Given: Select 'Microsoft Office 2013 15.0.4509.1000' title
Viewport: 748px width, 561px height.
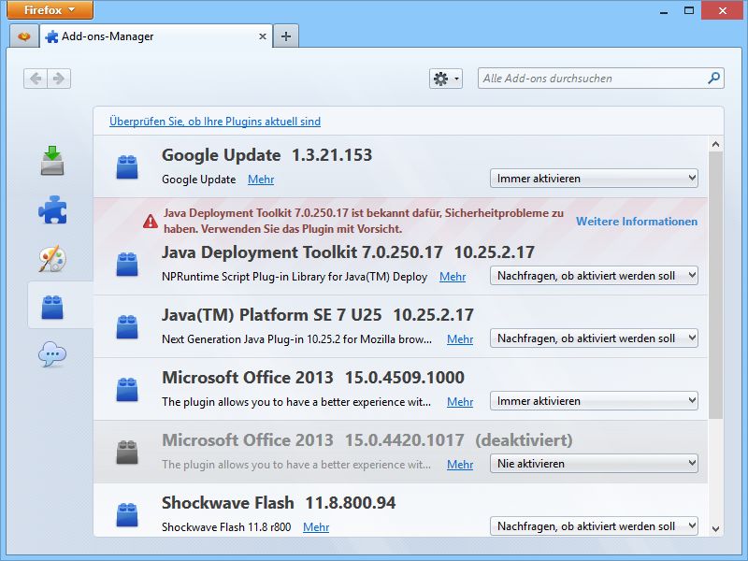Looking at the screenshot, I should pos(313,378).
